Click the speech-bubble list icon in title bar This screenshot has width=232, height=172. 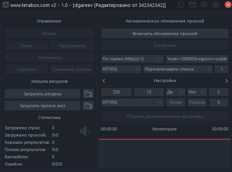pyautogui.click(x=204, y=5)
